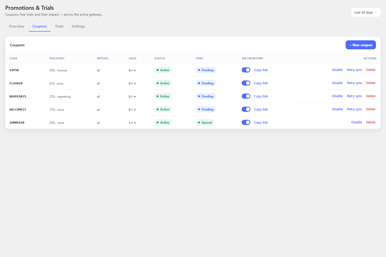The height and width of the screenshot is (257, 386).
Task: Disable the FLASH10 coupon
Action: click(337, 83)
